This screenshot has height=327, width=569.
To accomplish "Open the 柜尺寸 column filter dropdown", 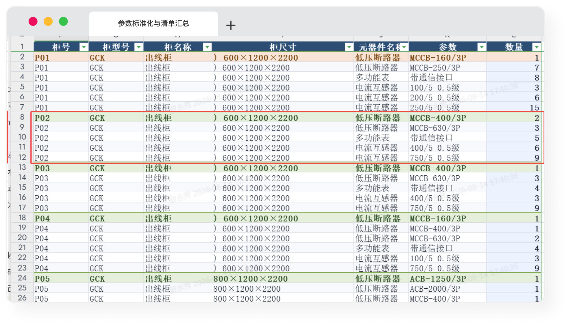I will click(349, 47).
